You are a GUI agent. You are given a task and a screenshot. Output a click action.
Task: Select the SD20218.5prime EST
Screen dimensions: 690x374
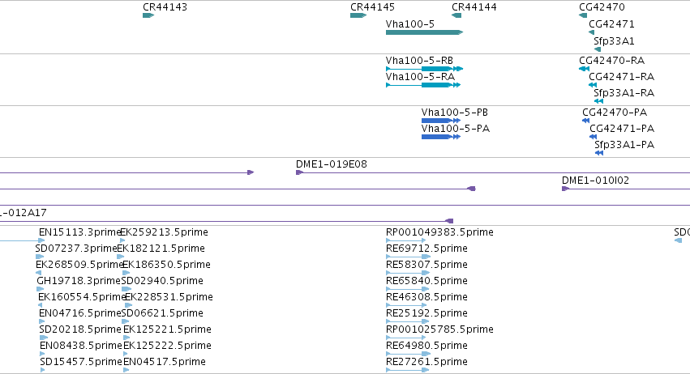[x=44, y=338]
